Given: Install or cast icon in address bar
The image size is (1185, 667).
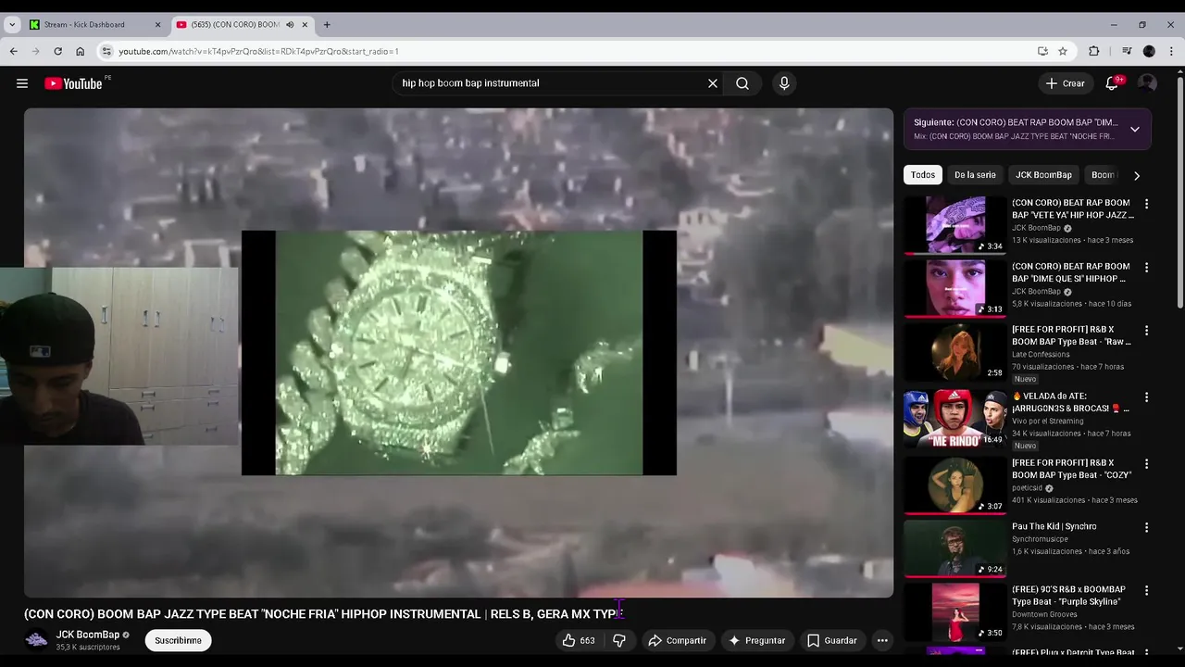Looking at the screenshot, I should (x=1042, y=51).
